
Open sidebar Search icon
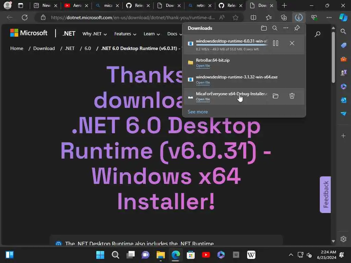click(343, 31)
